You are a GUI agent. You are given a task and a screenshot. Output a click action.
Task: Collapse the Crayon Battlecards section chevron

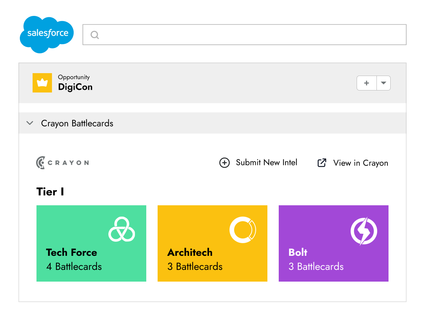click(30, 123)
